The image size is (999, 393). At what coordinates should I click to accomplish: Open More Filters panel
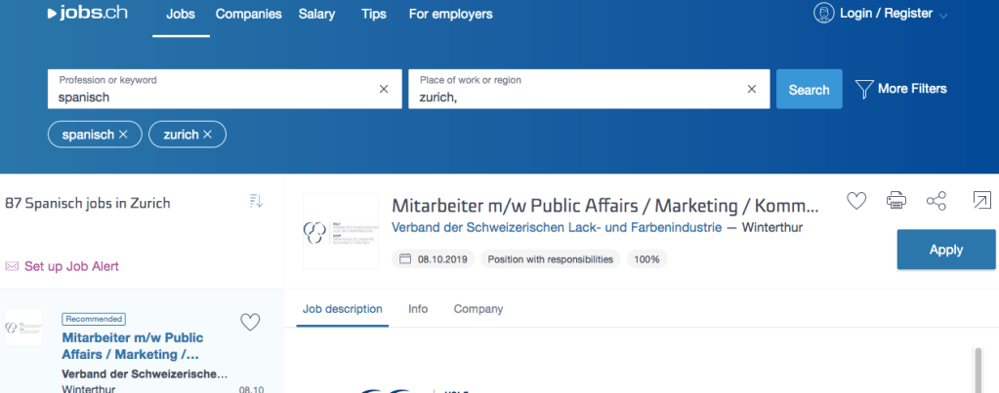[x=900, y=89]
